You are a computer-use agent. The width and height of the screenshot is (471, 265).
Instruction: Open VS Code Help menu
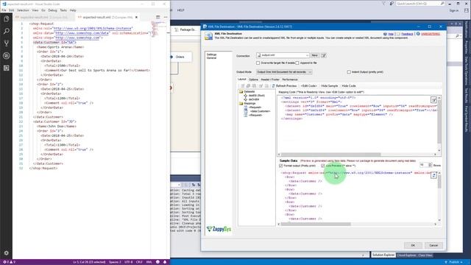point(73,10)
